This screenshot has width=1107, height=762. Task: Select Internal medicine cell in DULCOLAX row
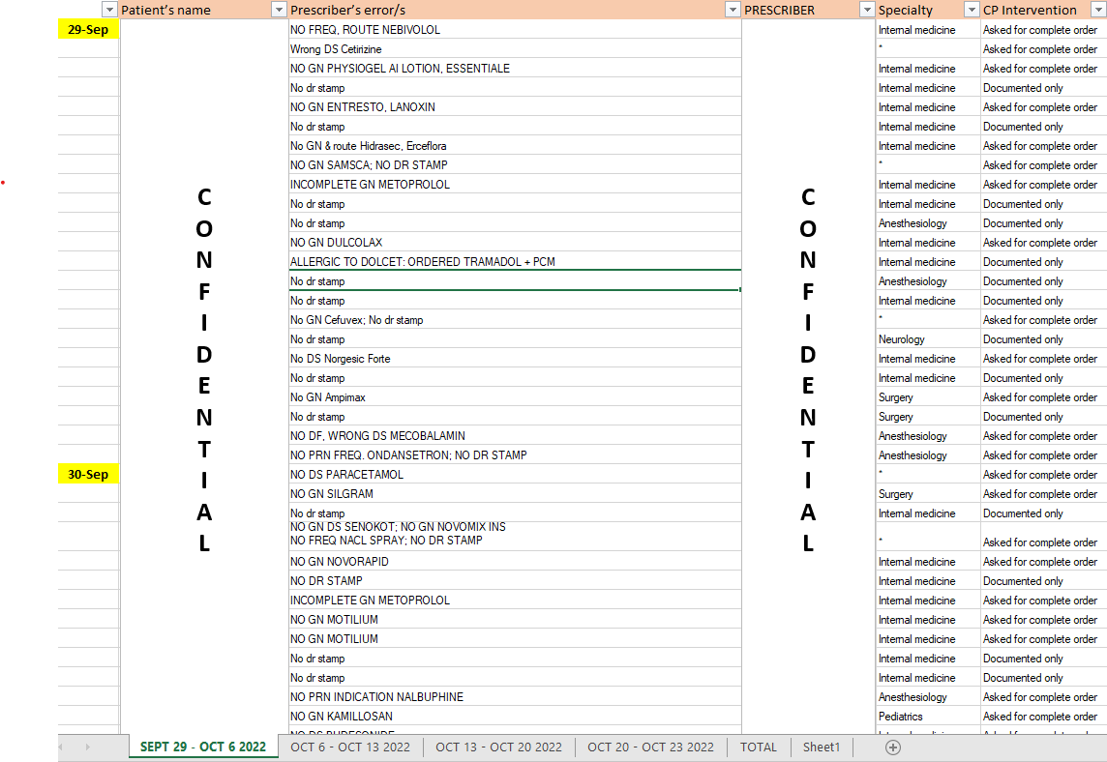point(928,243)
